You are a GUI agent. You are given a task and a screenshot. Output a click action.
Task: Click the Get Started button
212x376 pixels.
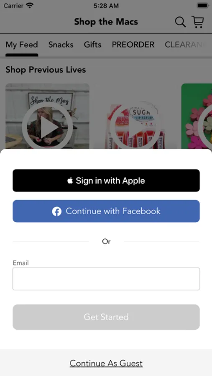tap(106, 317)
